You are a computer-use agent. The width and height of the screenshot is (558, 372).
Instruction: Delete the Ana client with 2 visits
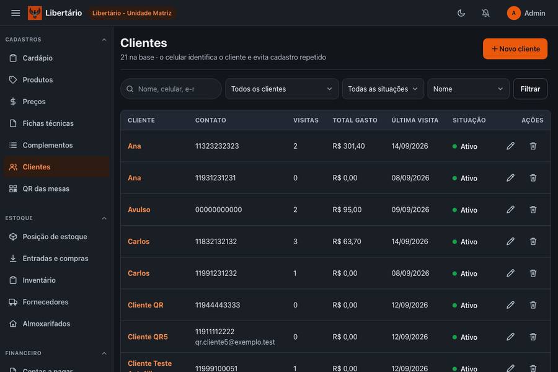point(533,146)
